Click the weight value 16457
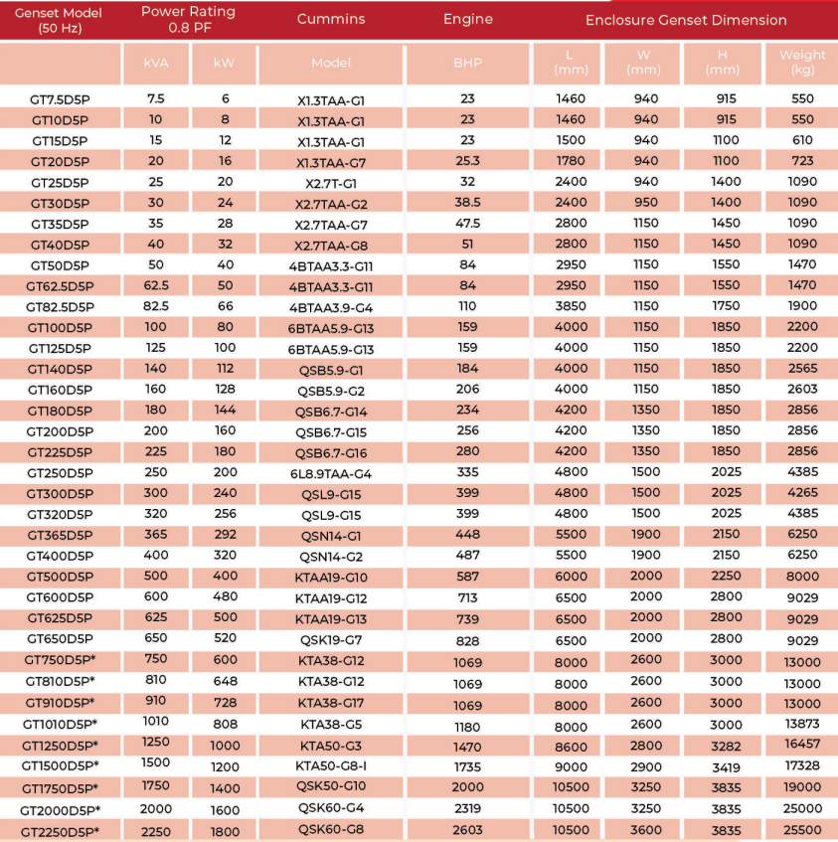This screenshot has height=842, width=838. click(x=802, y=745)
